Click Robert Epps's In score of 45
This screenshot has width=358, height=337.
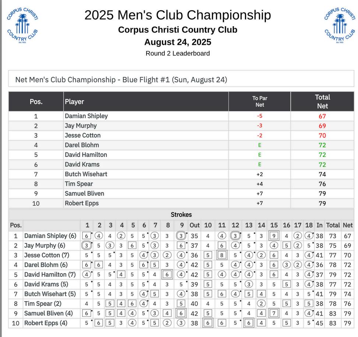point(319,323)
